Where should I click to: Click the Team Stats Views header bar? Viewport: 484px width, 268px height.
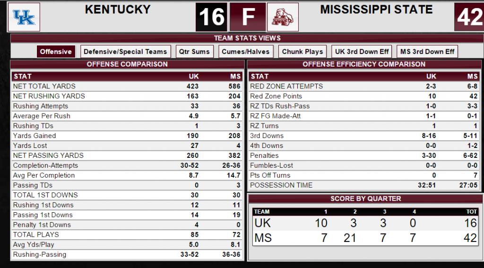247,38
